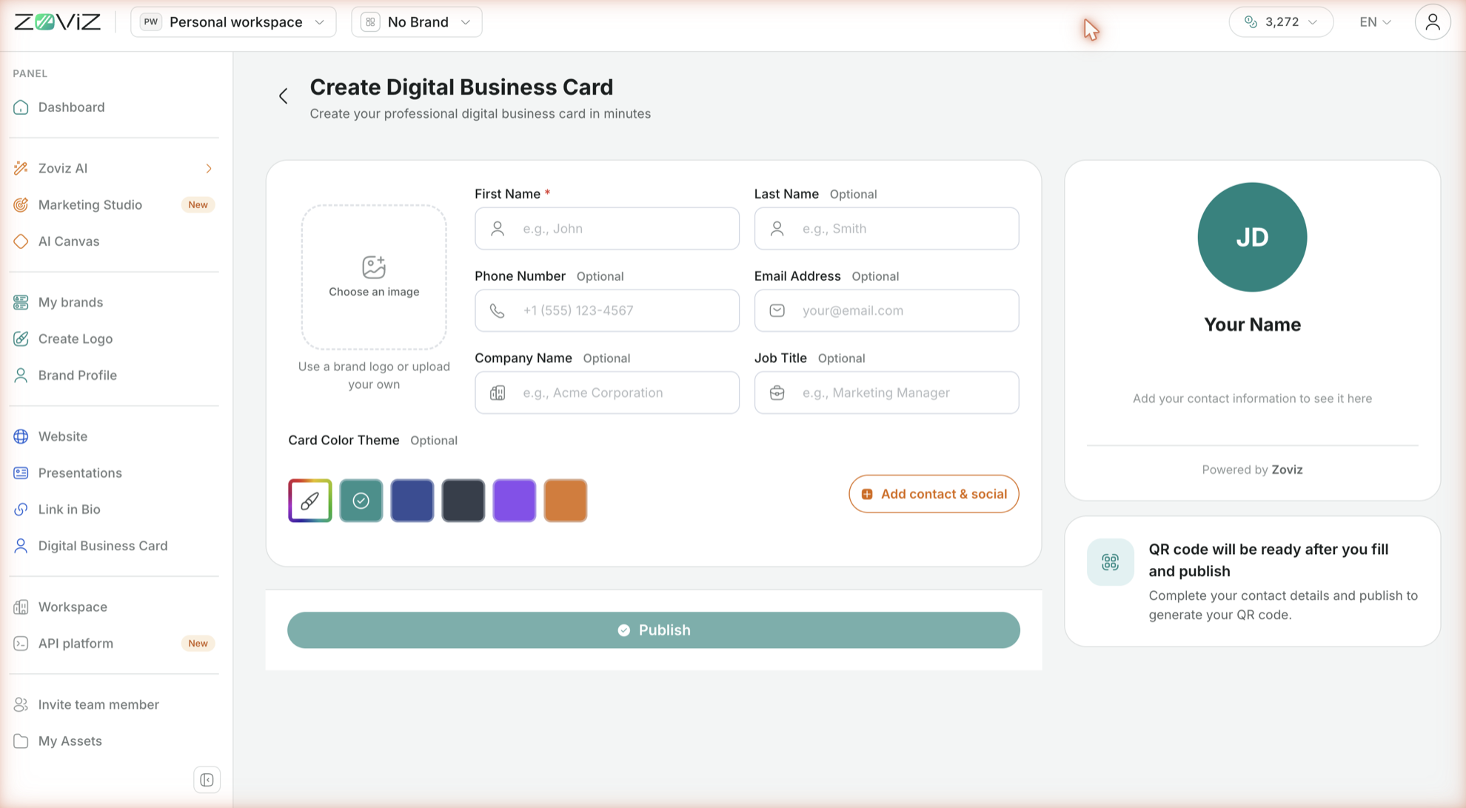Open the user account avatar icon

tap(1432, 22)
